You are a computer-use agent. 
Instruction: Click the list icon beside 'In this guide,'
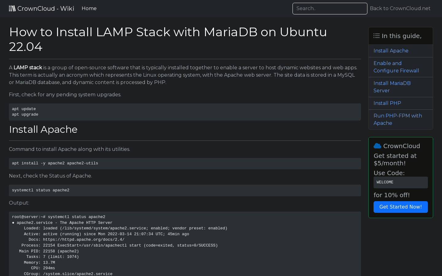(377, 36)
